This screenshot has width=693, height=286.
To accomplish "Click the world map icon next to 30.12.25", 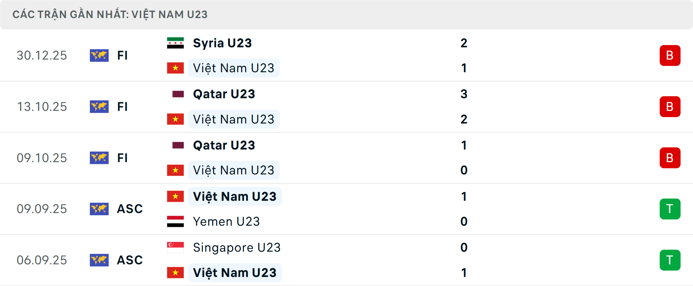I will pyautogui.click(x=99, y=55).
